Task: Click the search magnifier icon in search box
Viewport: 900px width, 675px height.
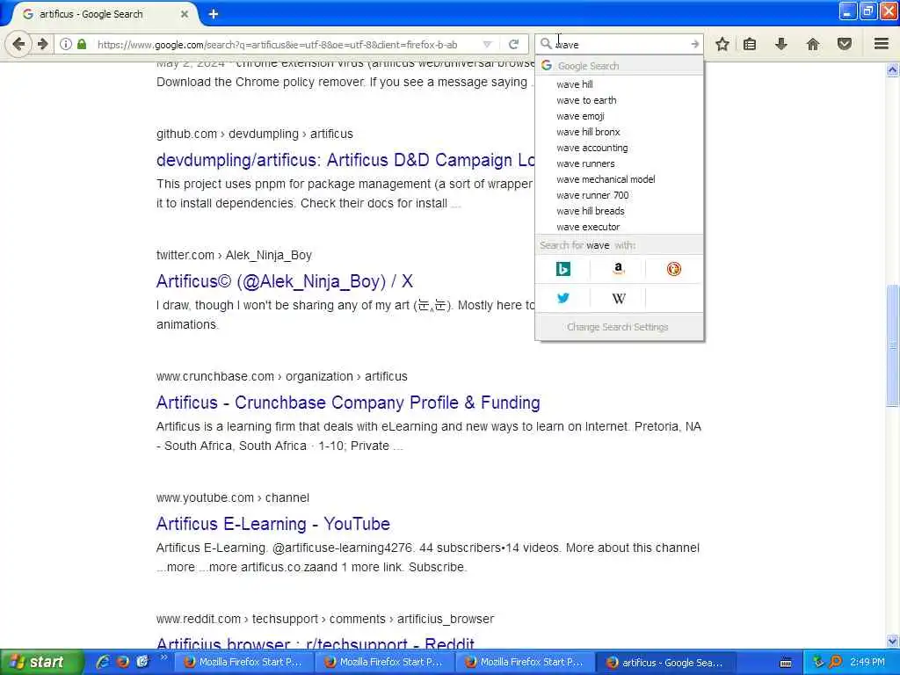Action: coord(546,44)
